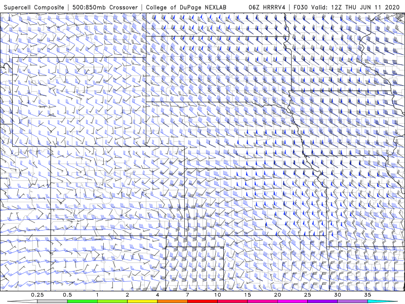The width and height of the screenshot is (405, 304).
Task: Click the legend value 20
Action: coord(277,295)
